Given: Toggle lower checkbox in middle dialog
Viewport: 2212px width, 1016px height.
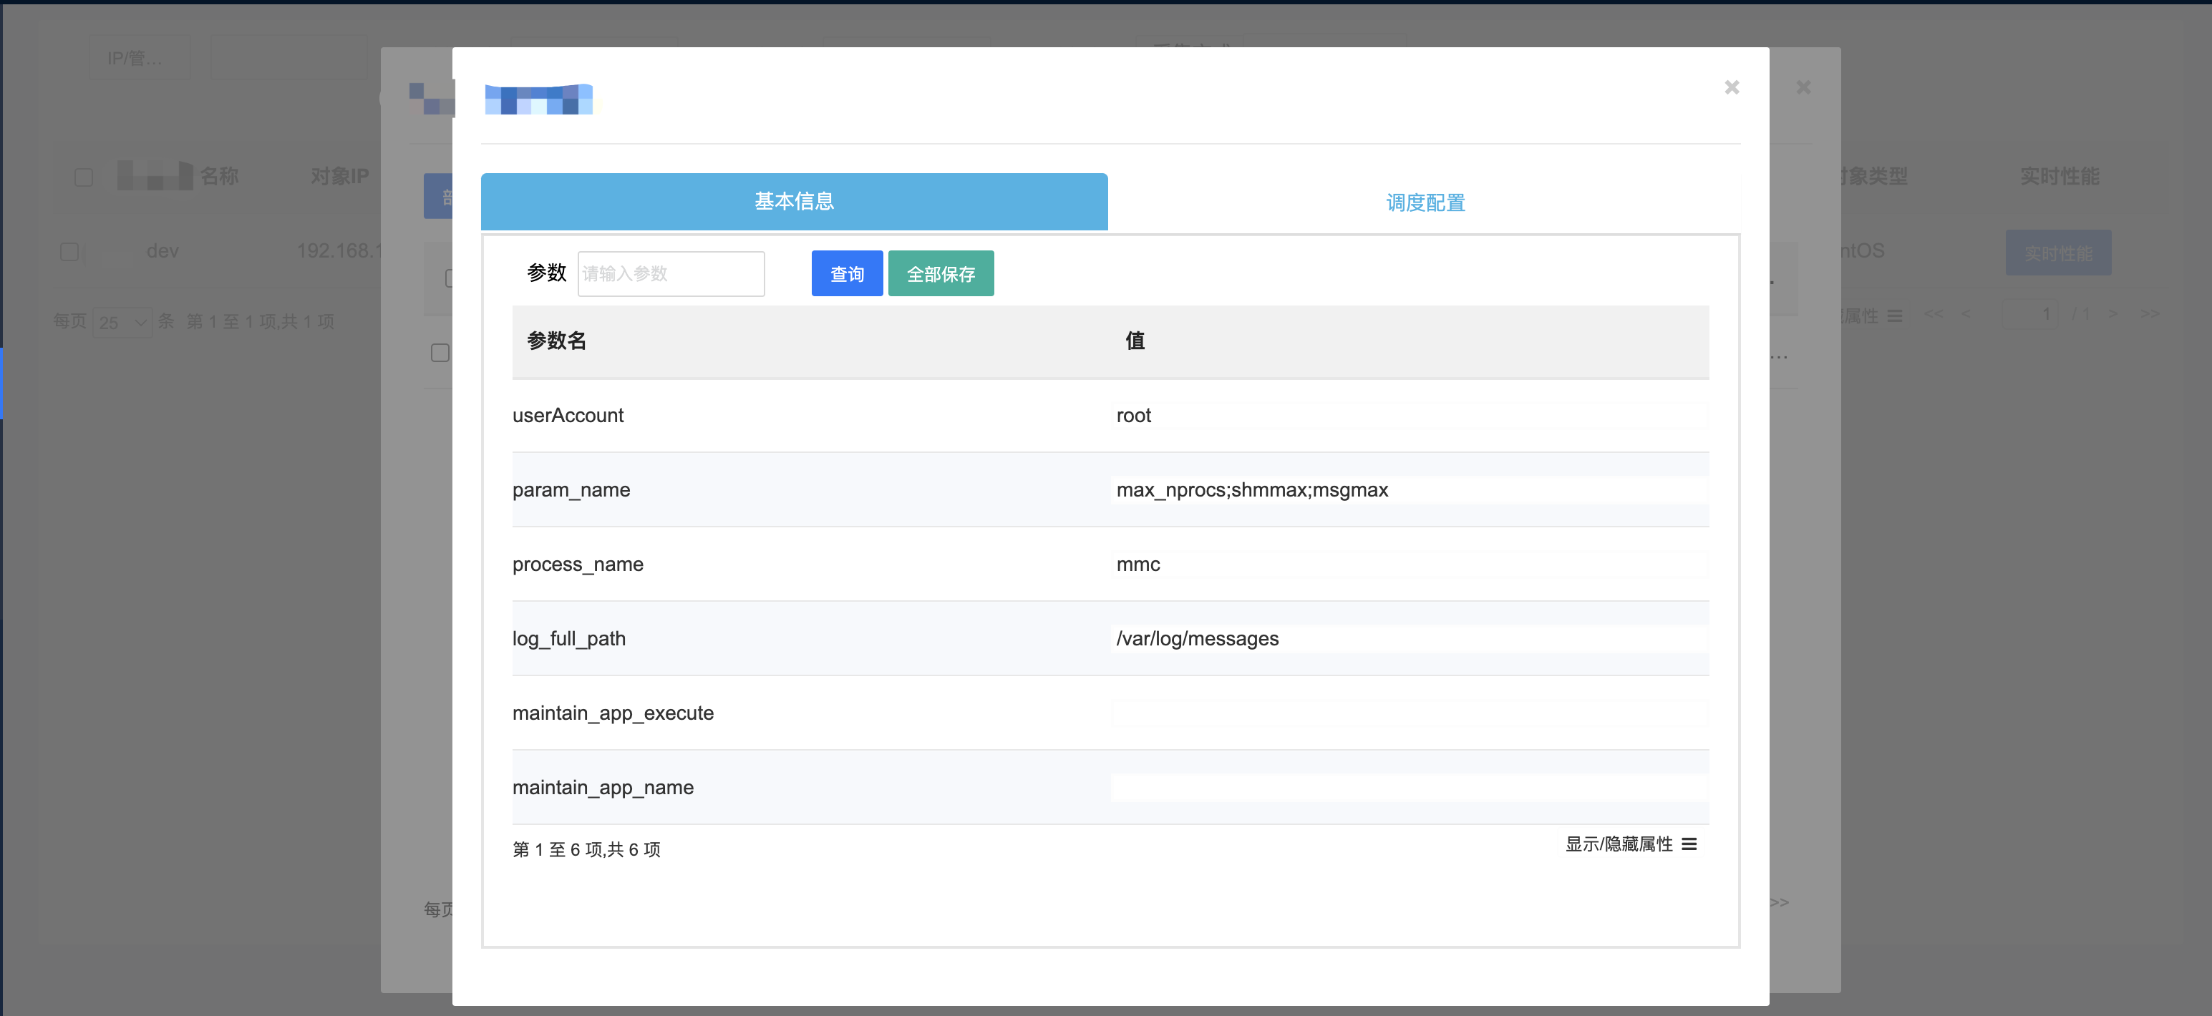Looking at the screenshot, I should pos(440,353).
